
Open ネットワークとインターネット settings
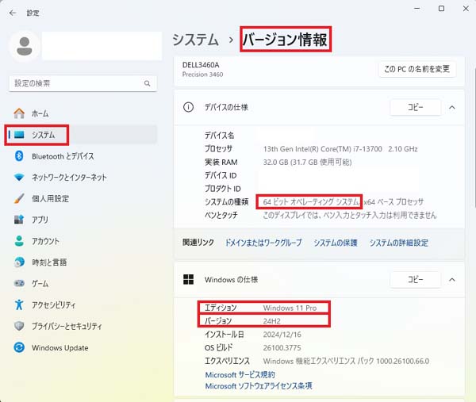point(83,177)
